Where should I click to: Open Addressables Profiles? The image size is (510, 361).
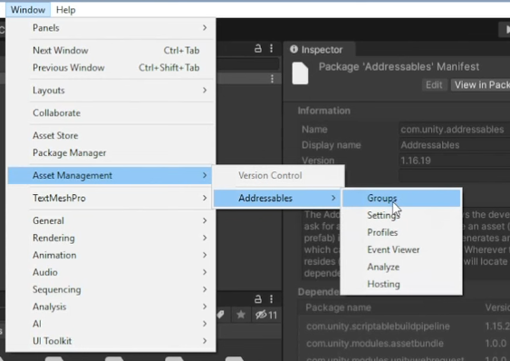(x=401, y=232)
